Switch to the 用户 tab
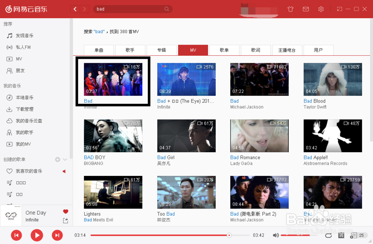Viewport: 373px width, 244px height. click(319, 50)
